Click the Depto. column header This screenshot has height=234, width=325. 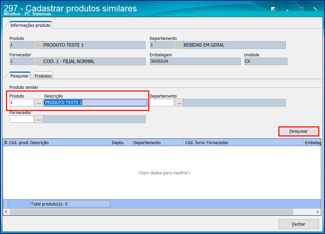coord(121,142)
